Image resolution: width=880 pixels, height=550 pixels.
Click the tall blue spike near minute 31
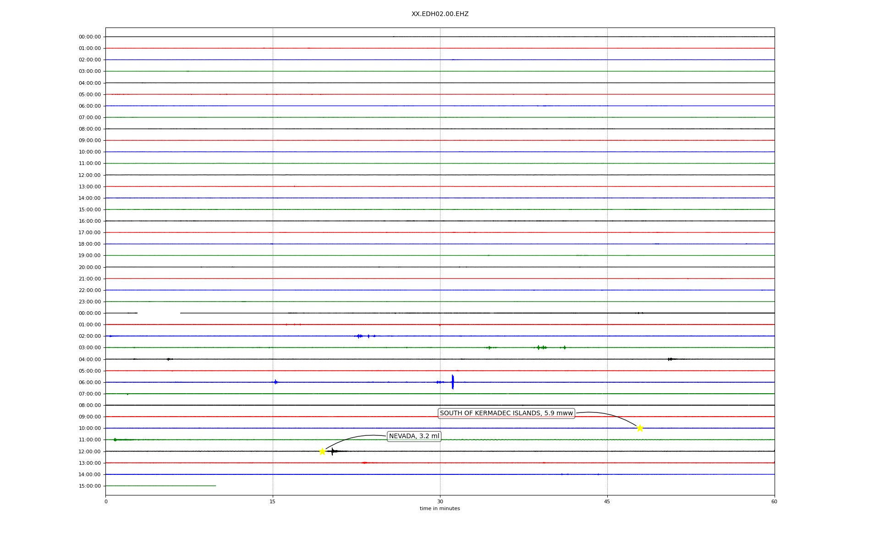(x=452, y=382)
